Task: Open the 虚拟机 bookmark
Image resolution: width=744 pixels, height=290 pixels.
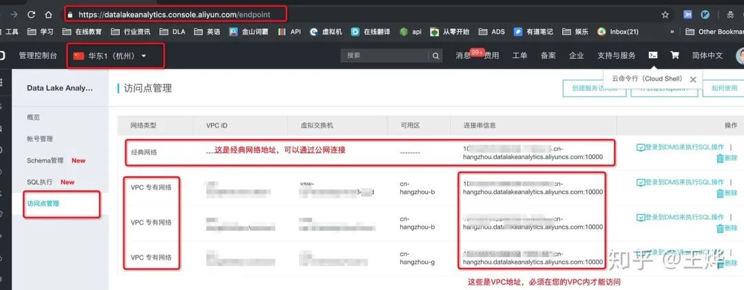Action: 326,32
